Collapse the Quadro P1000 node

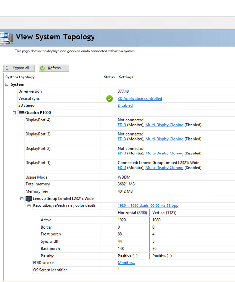tap(14, 113)
